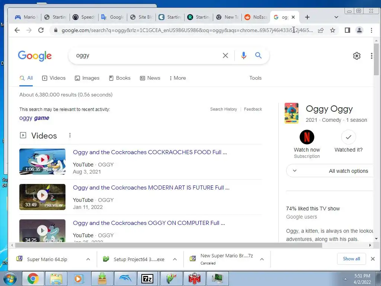Open Google logo homepage
381x286 pixels.
[35, 56]
